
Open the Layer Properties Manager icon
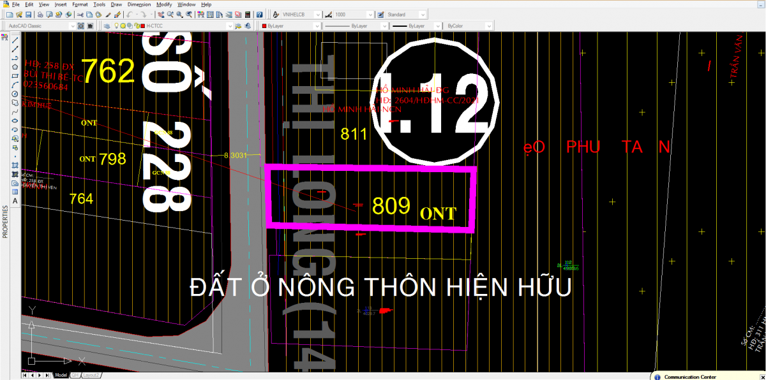pos(107,26)
